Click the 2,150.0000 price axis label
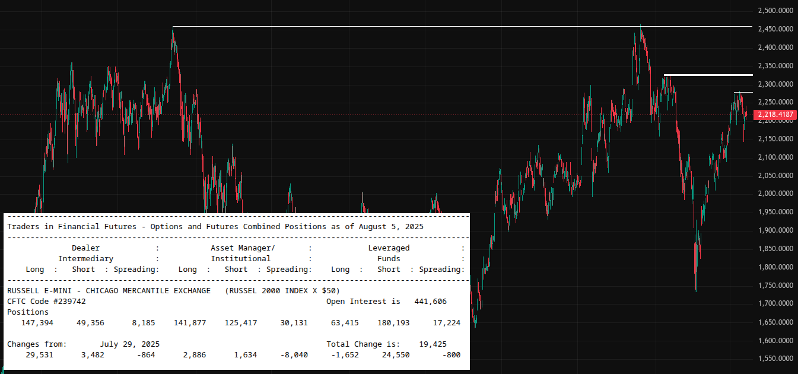Viewport: 798px width, 374px height. [776, 139]
